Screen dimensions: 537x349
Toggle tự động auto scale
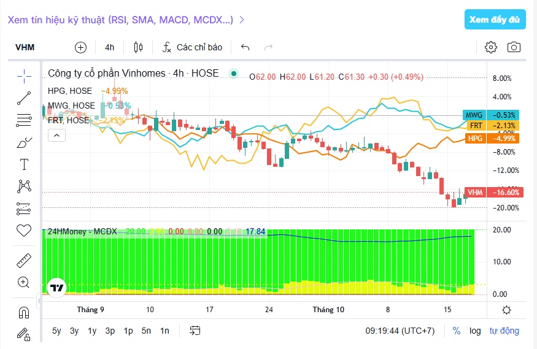point(504,331)
